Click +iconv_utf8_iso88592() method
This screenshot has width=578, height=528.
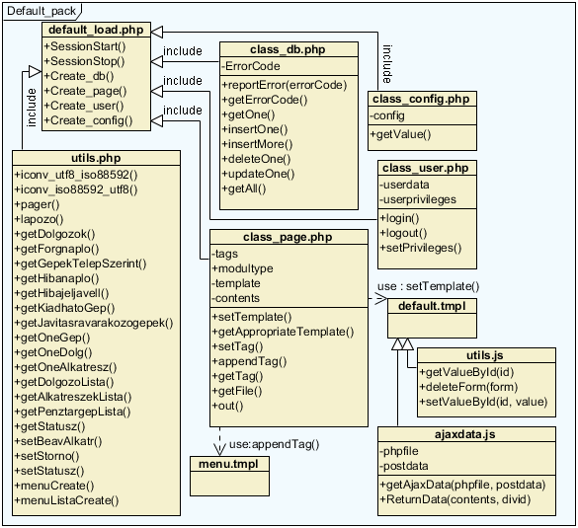76,175
